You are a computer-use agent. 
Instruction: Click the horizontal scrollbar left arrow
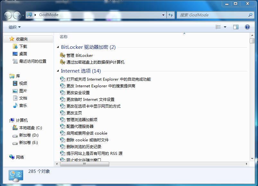pos(57,164)
